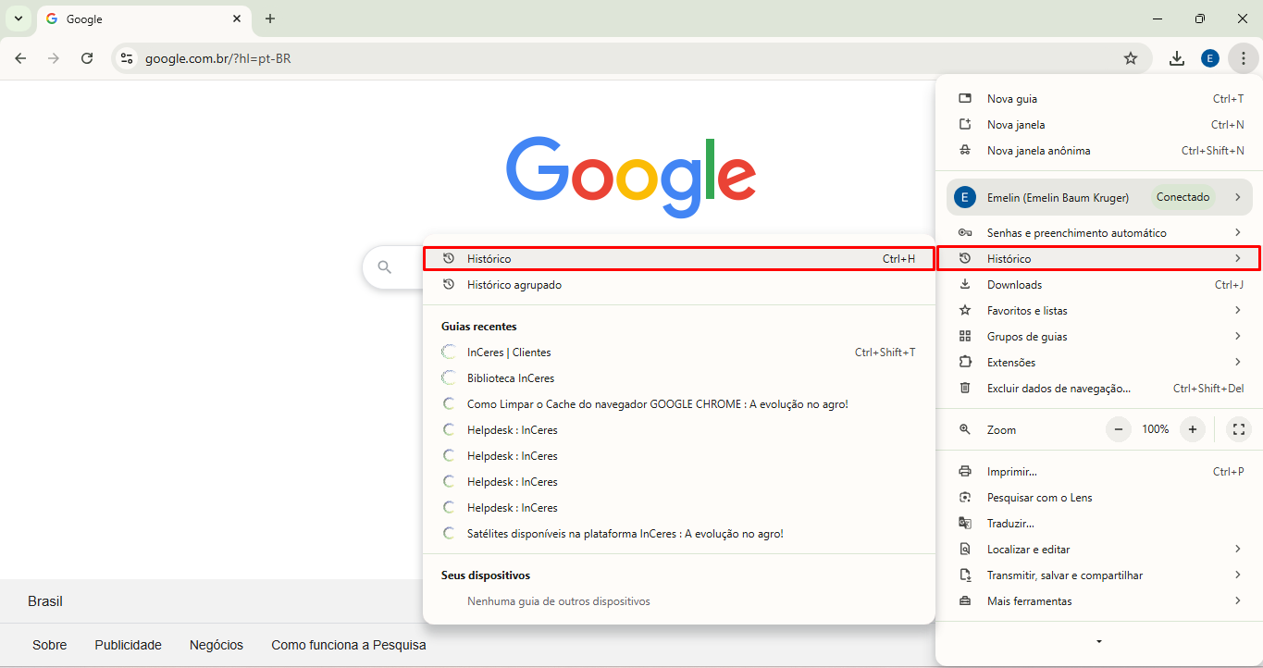Image resolution: width=1263 pixels, height=668 pixels.
Task: Open Histórico agrupado in submenu
Action: [678, 285]
